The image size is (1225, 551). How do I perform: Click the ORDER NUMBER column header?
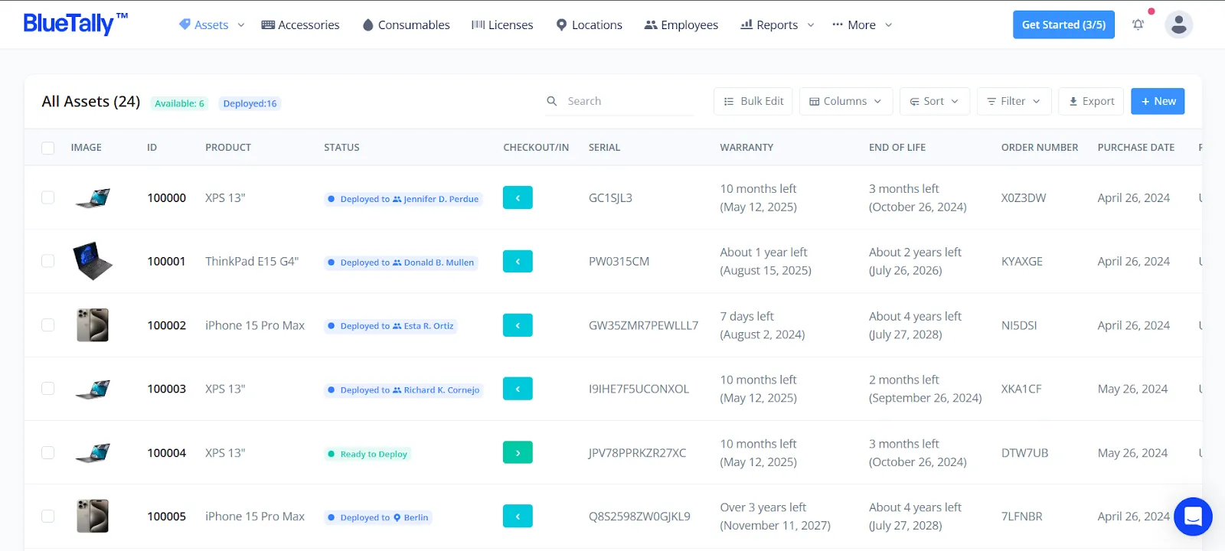click(1040, 148)
